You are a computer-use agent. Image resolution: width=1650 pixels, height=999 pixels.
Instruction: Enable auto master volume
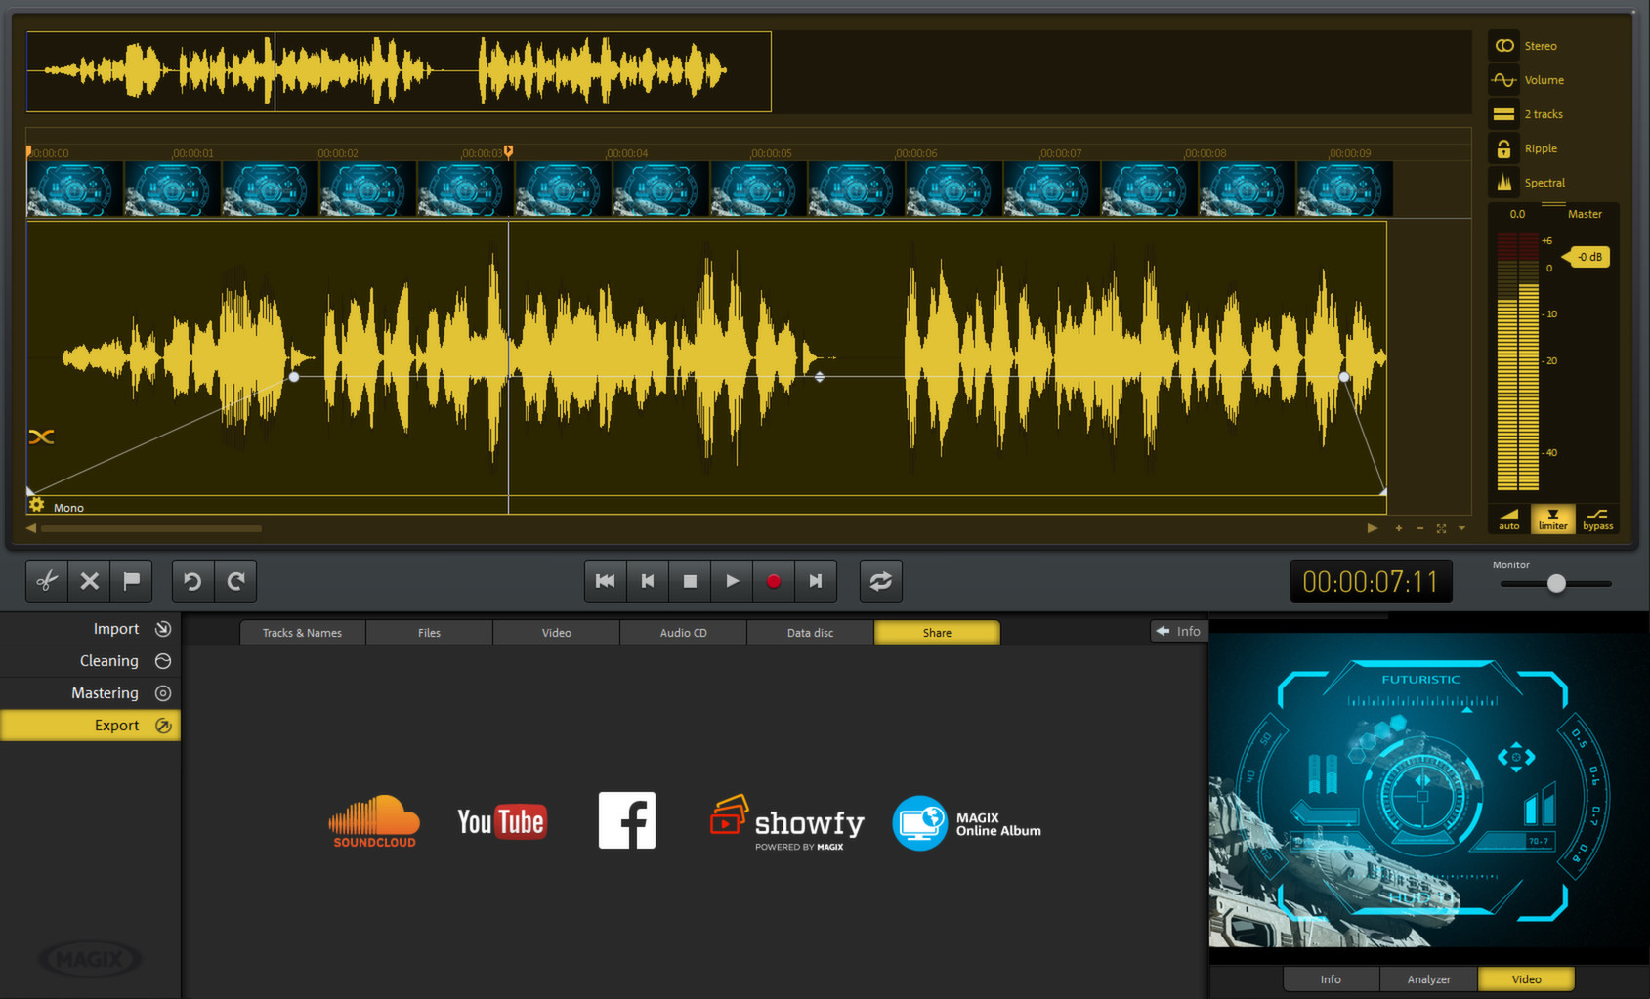tap(1509, 519)
